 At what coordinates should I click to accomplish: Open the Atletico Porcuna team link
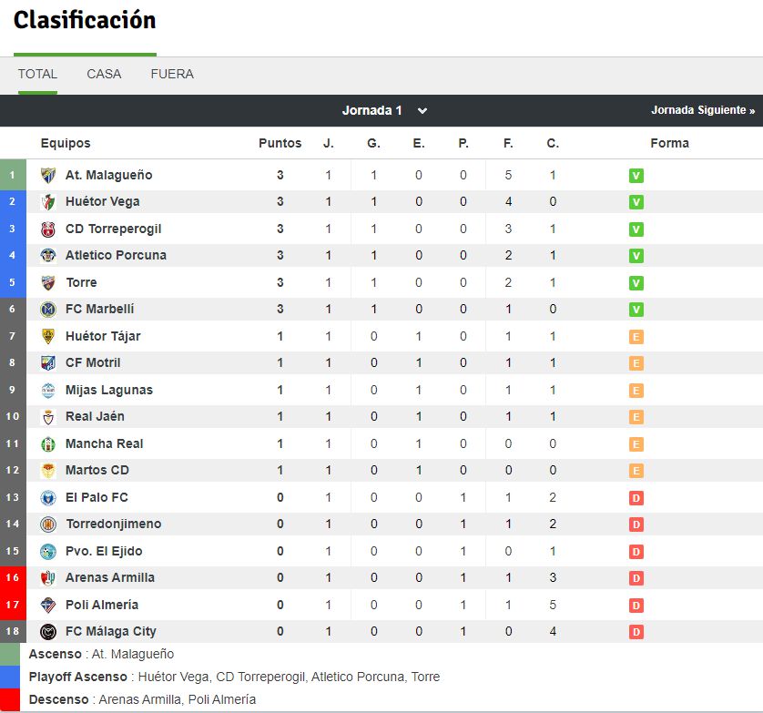(116, 256)
